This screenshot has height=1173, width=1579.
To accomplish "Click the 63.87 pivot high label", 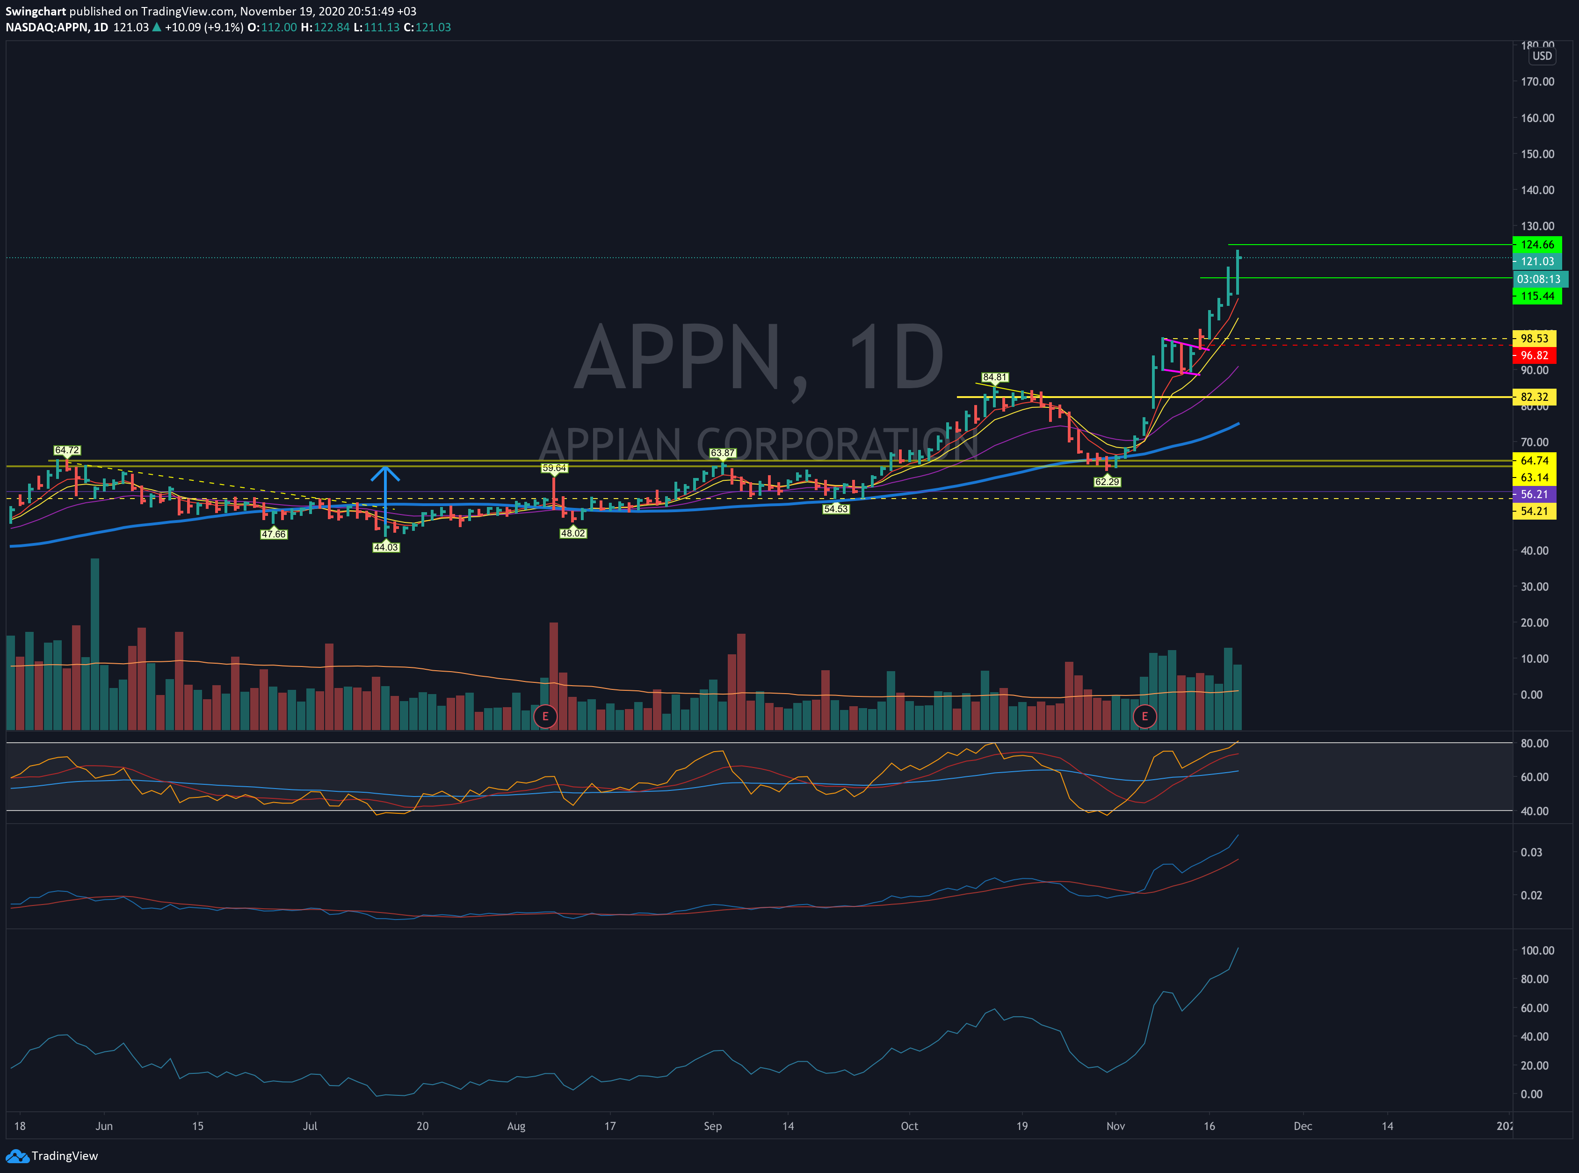I will pos(723,453).
